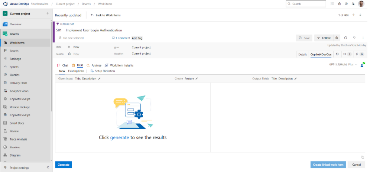Open the 1 Comment link

pos(121,38)
